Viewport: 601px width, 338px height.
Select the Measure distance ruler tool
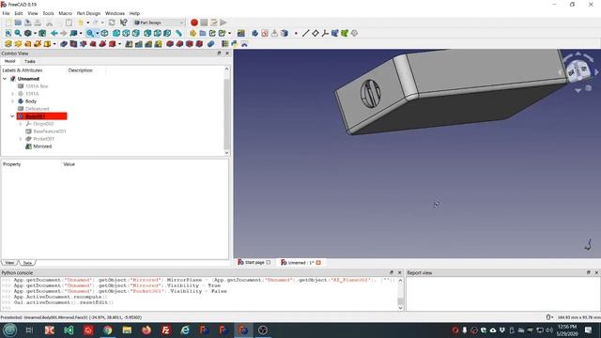coord(178,34)
